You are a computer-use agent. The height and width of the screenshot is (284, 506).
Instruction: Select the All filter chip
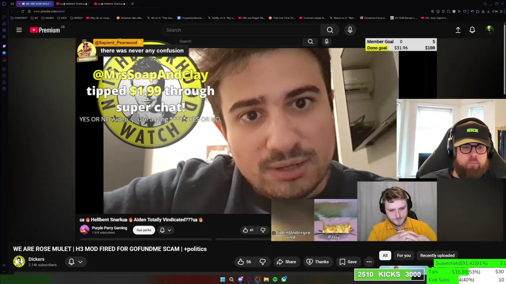tap(385, 256)
